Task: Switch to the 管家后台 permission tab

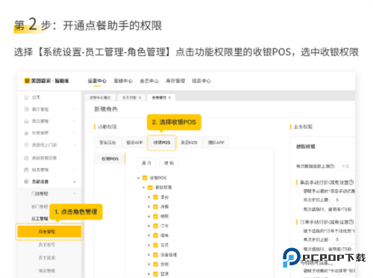Action: 107,143
